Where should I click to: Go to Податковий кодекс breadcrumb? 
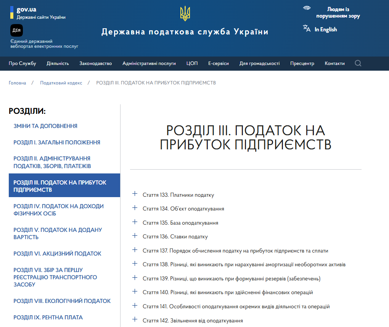click(61, 83)
